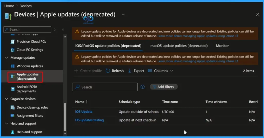Collapse the Organize devices section
The image size is (264, 138).
click(x=6, y=99)
